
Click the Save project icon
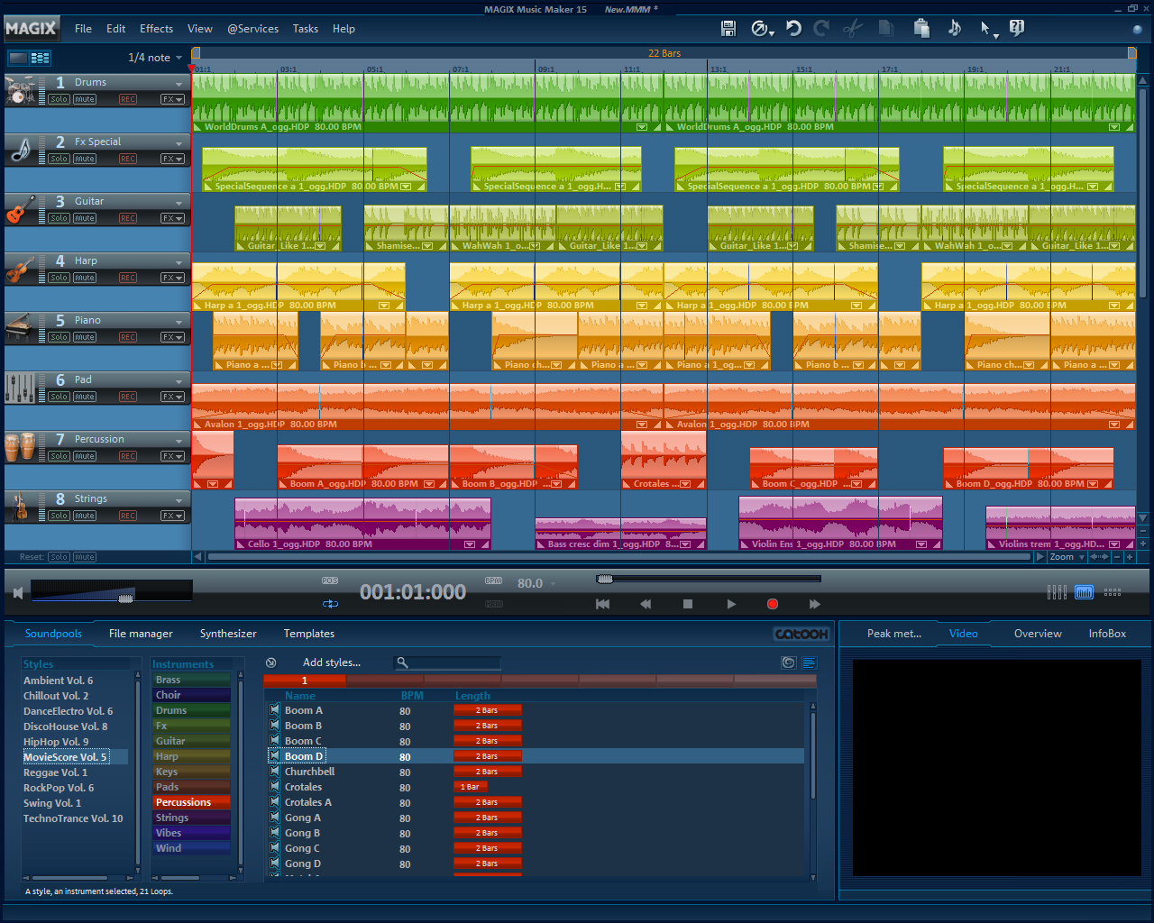click(728, 29)
